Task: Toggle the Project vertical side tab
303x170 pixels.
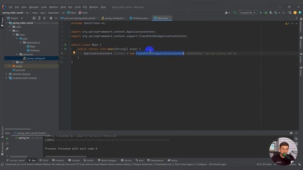Action: (2, 21)
